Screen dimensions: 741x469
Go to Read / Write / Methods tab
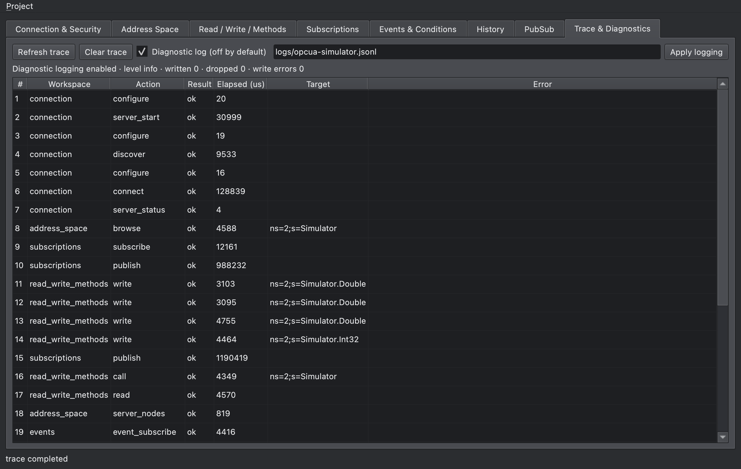pos(243,29)
